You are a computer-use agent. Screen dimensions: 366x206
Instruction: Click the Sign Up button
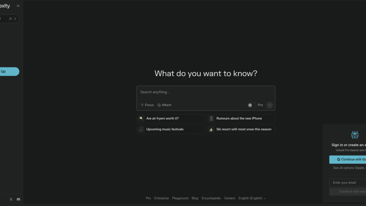[9, 71]
